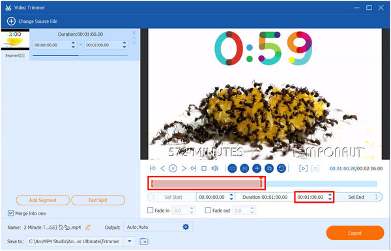Screen dimensions: 391x251
Task: Click the greyed stop-segment bracket icon
Action: 315,168
